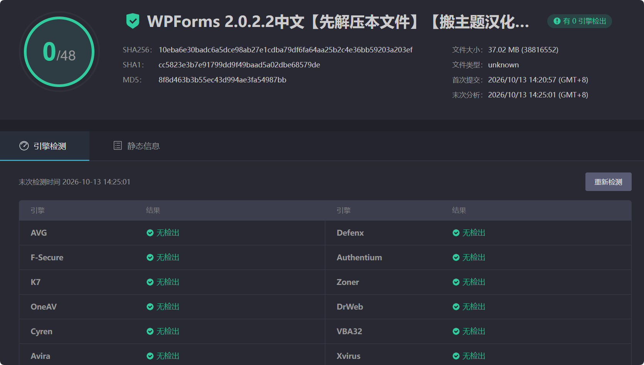Select the SHA256 hash value
This screenshot has width=644, height=365.
coord(286,50)
